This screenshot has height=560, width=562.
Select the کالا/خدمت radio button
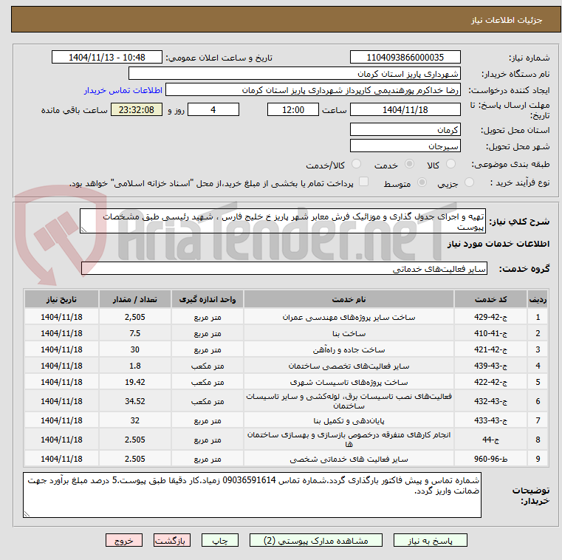[x=356, y=164]
